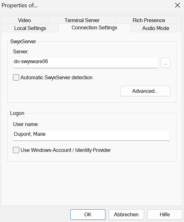Enable Automatic SwyxServer detection checkbox
Image resolution: width=184 pixels, height=222 pixels.
[16, 77]
